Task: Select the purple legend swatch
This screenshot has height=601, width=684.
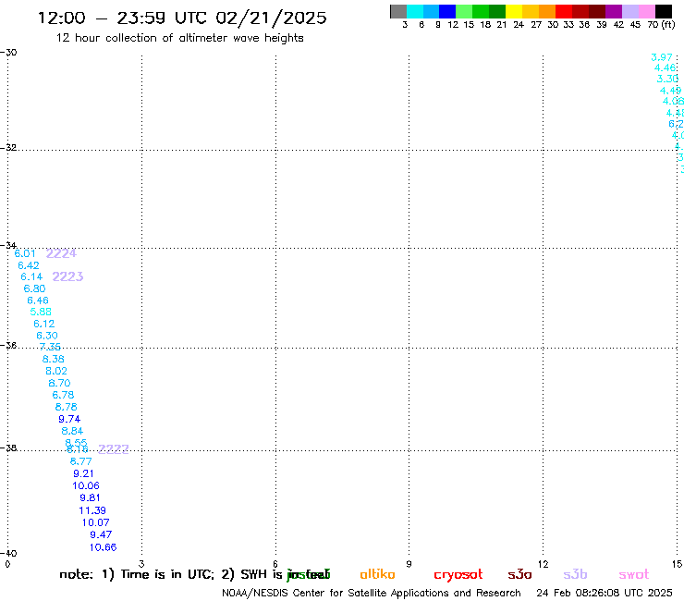Action: click(614, 11)
